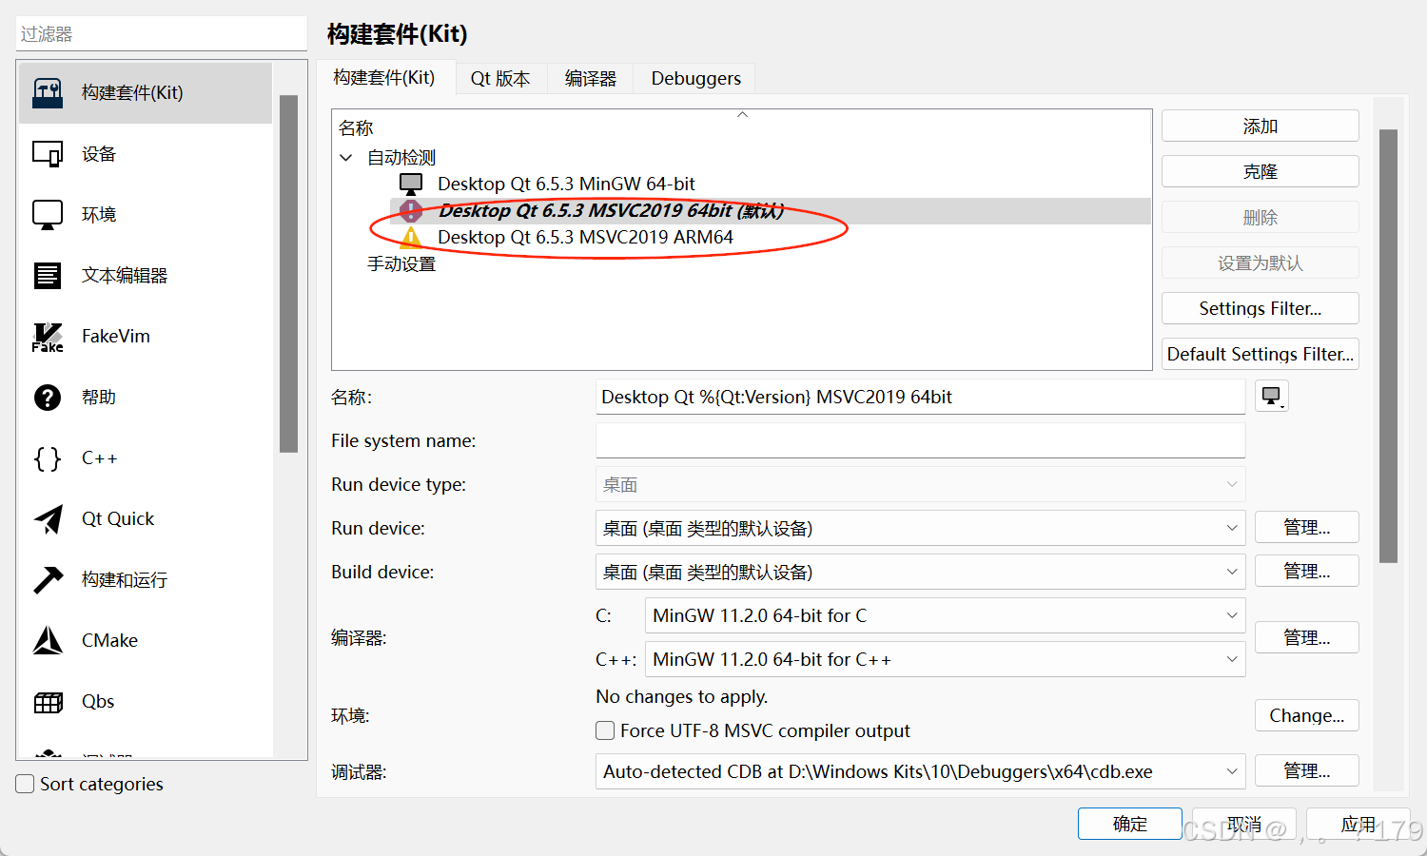Click the 帮助 question mark icon
The image size is (1427, 856).
[48, 398]
